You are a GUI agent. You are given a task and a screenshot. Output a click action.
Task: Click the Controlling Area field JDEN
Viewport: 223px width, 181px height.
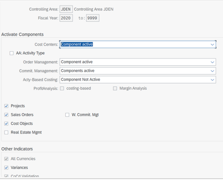(x=66, y=9)
